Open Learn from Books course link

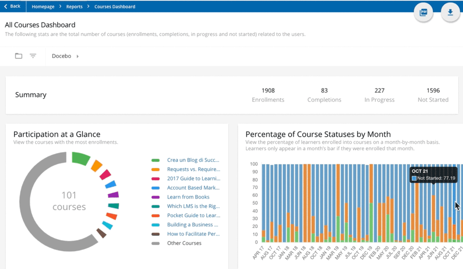(x=188, y=197)
